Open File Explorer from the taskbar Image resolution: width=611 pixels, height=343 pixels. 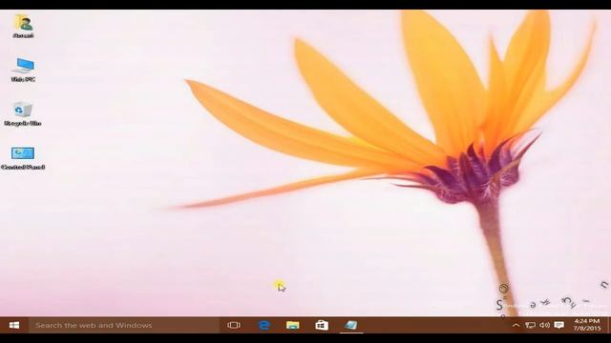coord(293,325)
